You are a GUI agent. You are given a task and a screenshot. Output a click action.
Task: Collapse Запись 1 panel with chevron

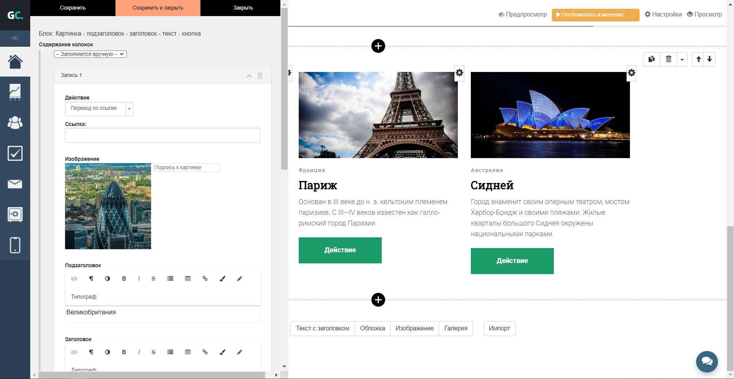pyautogui.click(x=249, y=76)
